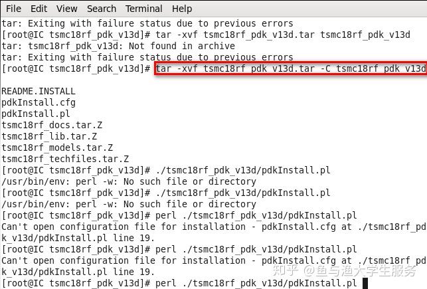Click the first 'perl -w: No such file' error

[129, 181]
